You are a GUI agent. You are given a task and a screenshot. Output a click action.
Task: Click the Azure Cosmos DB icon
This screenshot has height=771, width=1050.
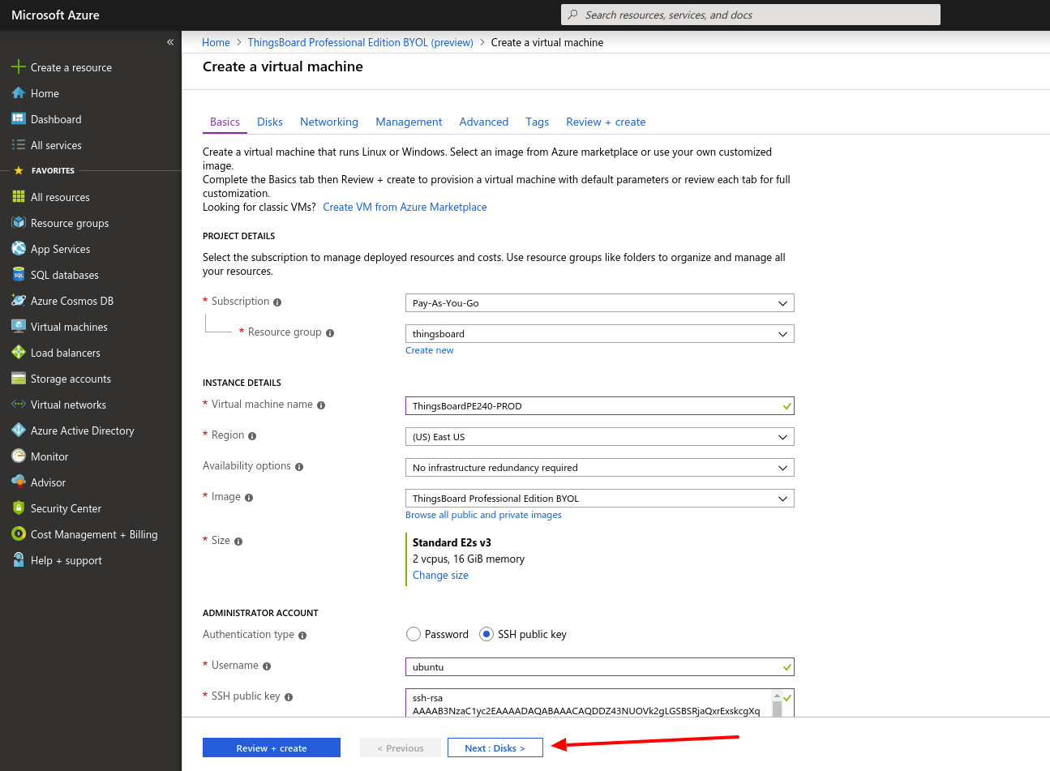coord(18,301)
